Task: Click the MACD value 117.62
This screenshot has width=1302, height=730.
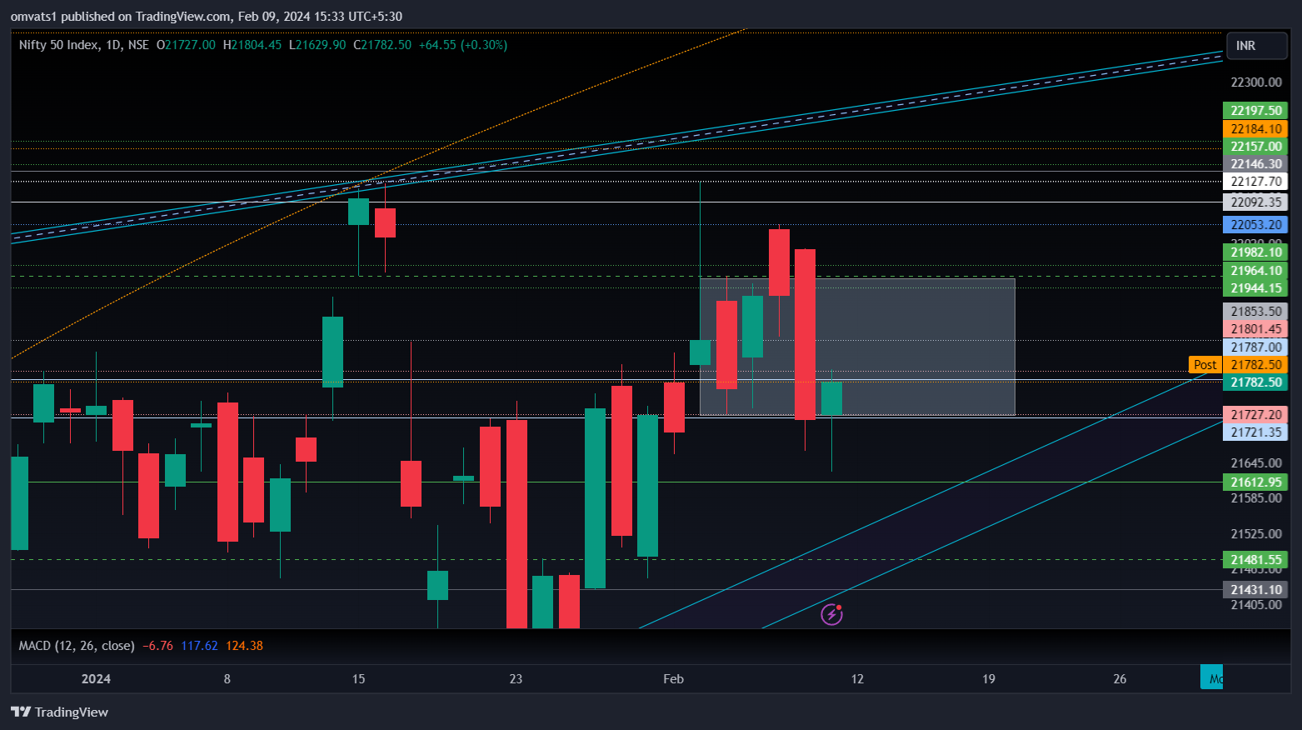Action: pyautogui.click(x=199, y=646)
